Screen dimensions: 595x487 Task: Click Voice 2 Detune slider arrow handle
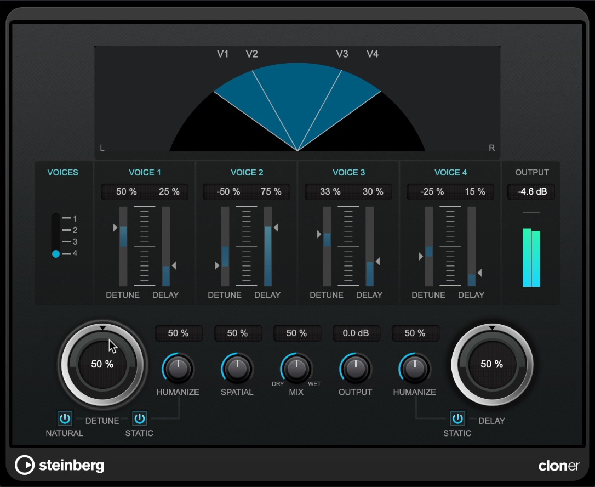pyautogui.click(x=217, y=265)
